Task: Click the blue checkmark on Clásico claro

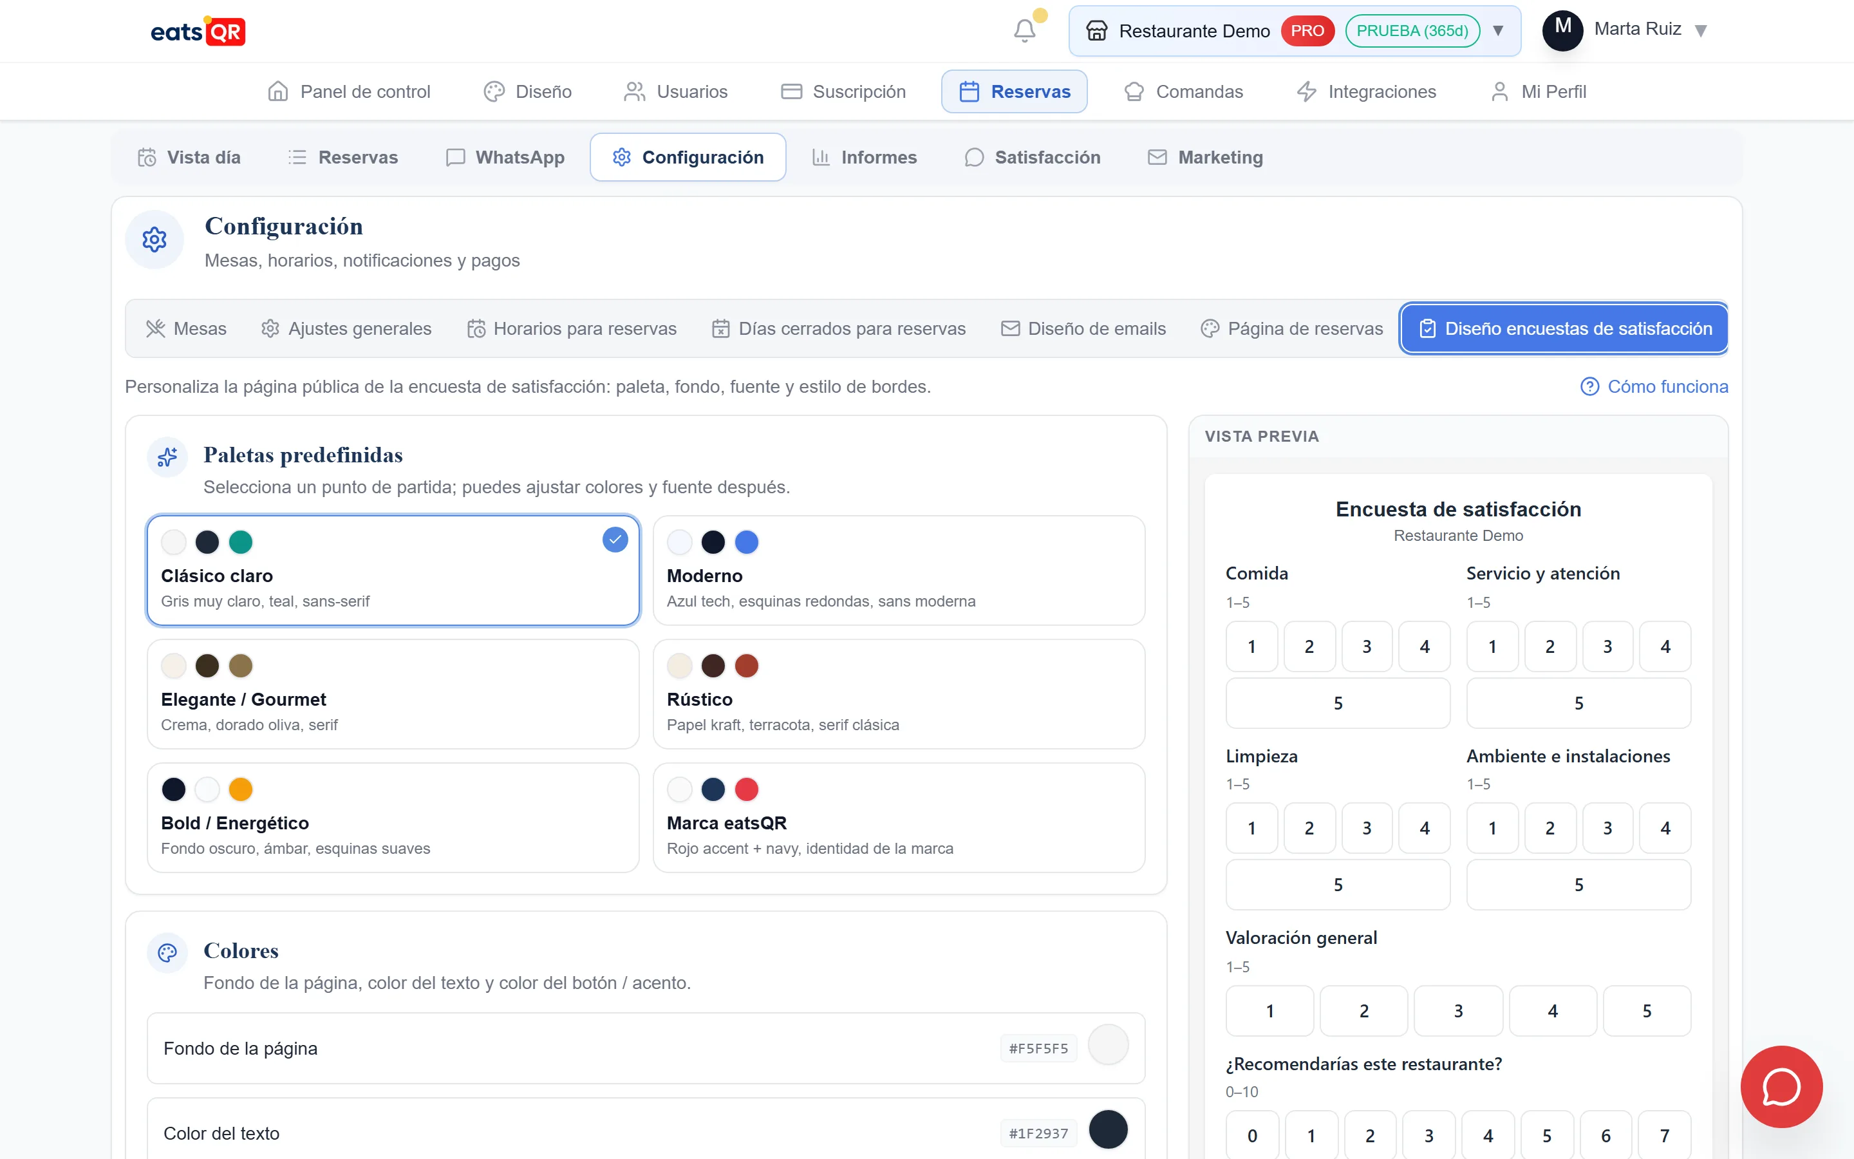Action: click(x=615, y=540)
